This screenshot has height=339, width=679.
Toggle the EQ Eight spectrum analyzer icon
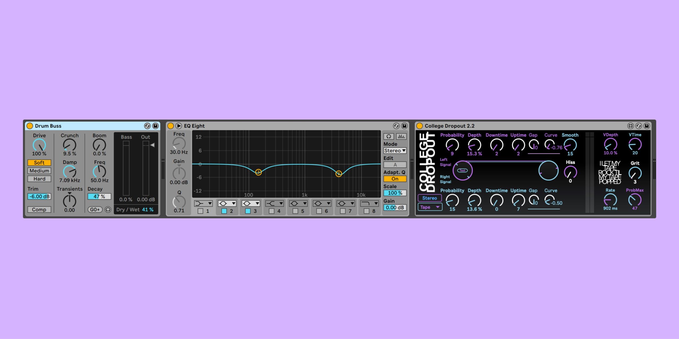pos(401,136)
